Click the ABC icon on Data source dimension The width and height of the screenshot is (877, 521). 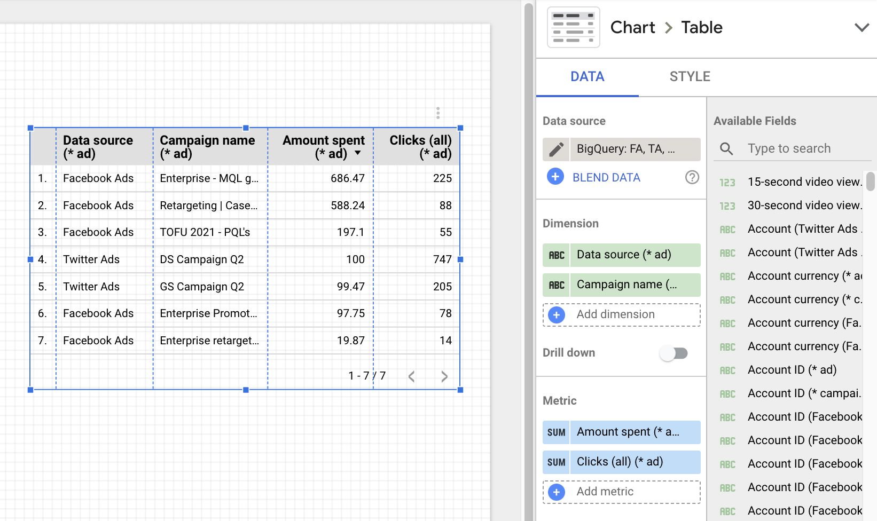pyautogui.click(x=556, y=255)
